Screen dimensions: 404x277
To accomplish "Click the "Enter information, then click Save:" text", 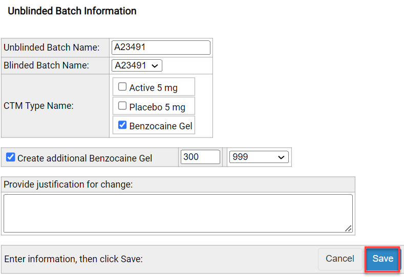I will click(73, 259).
